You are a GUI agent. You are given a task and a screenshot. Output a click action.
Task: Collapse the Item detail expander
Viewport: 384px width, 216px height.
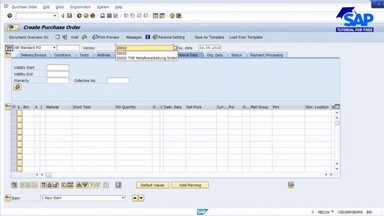(x=8, y=198)
